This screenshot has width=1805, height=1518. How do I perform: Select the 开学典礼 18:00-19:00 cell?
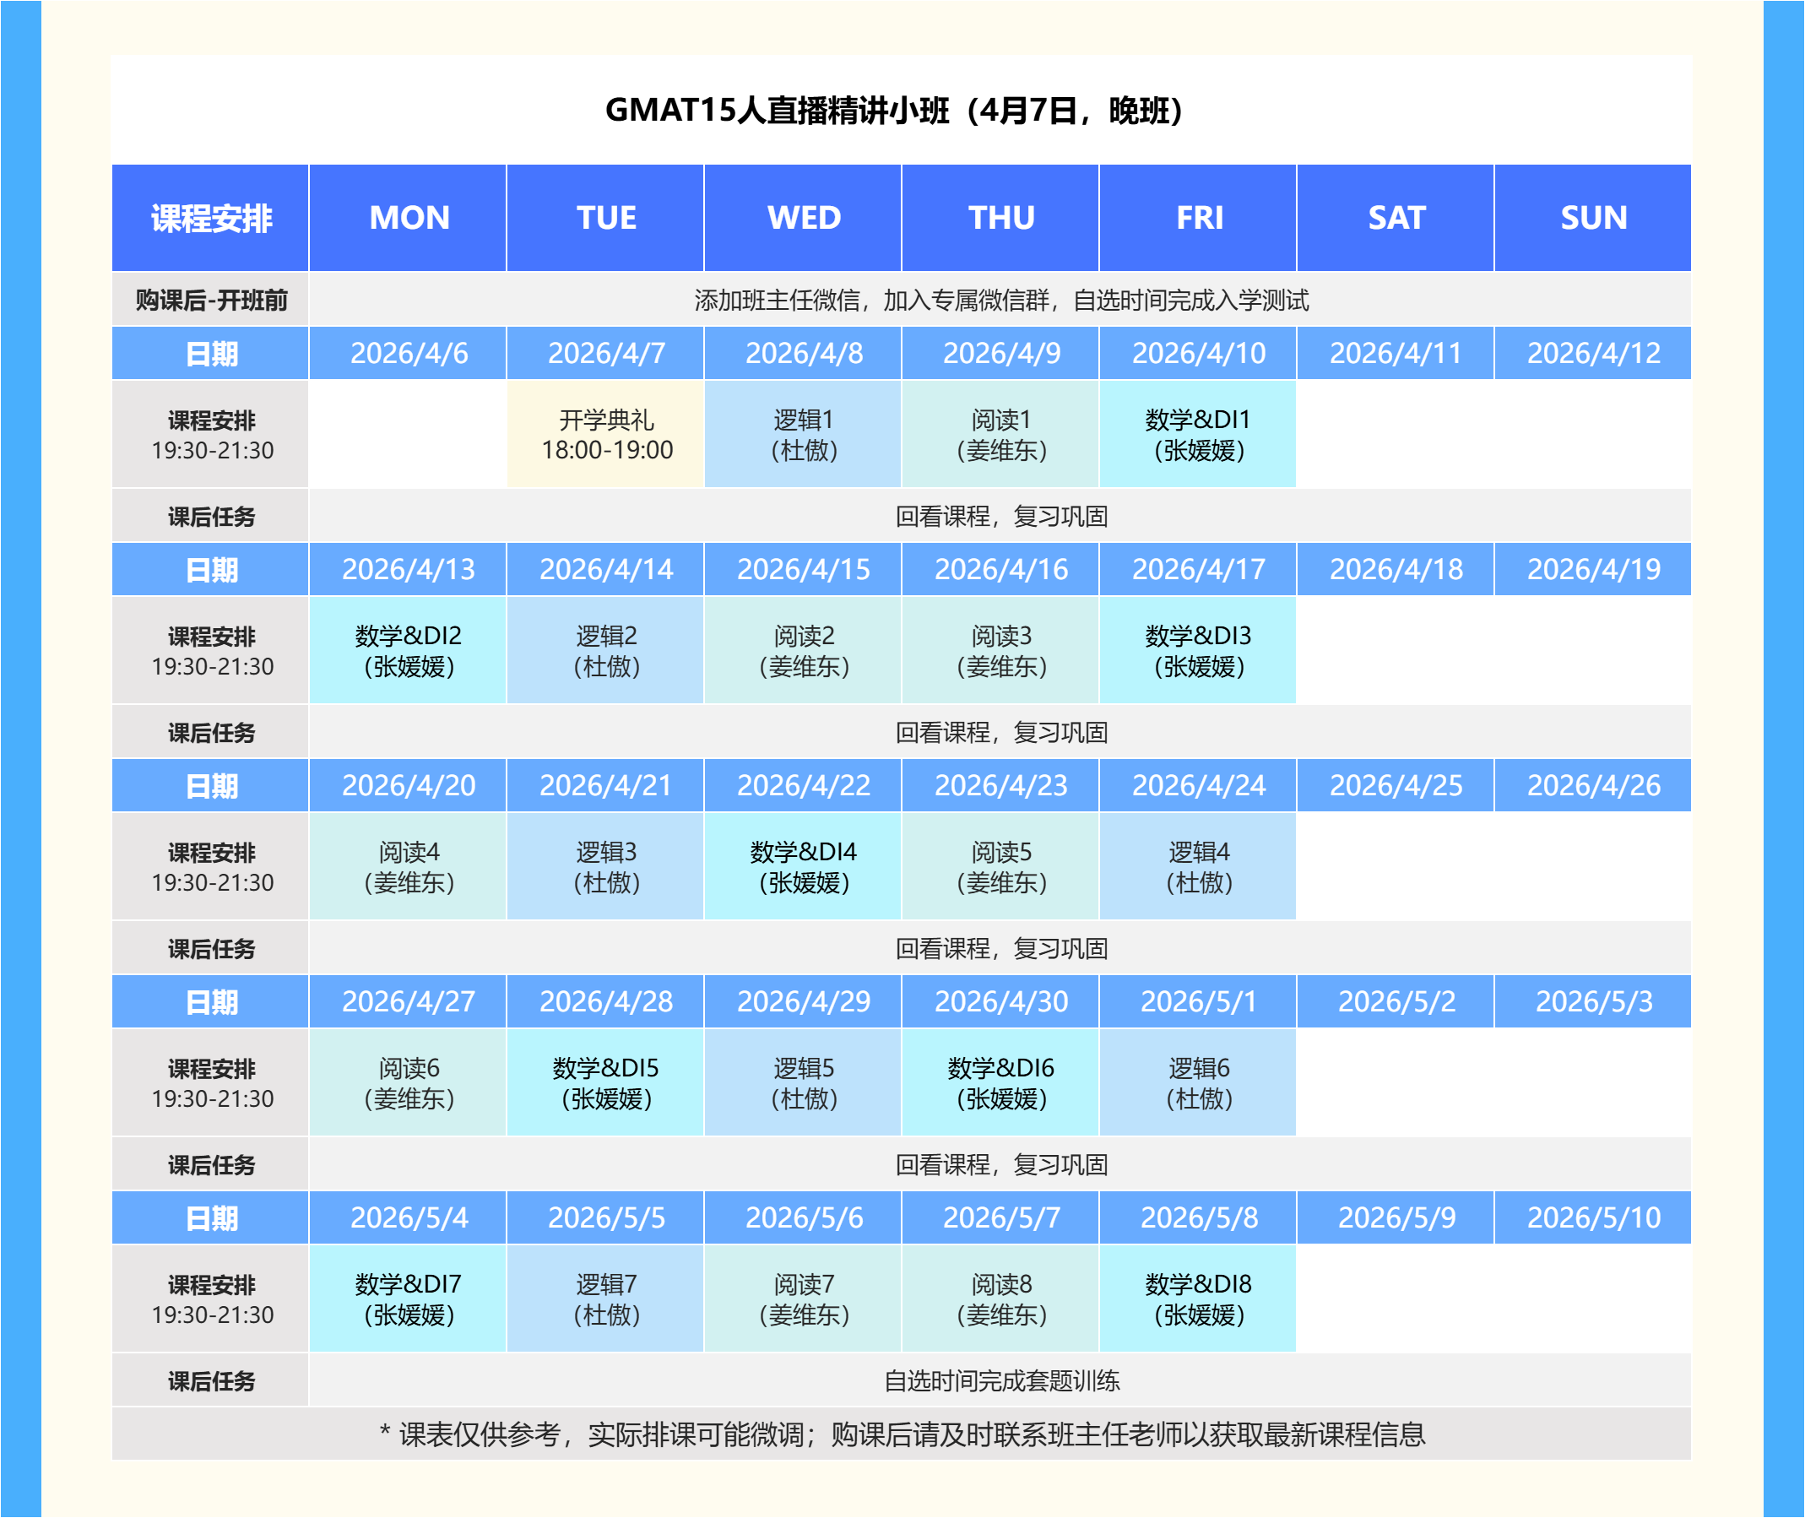point(605,435)
